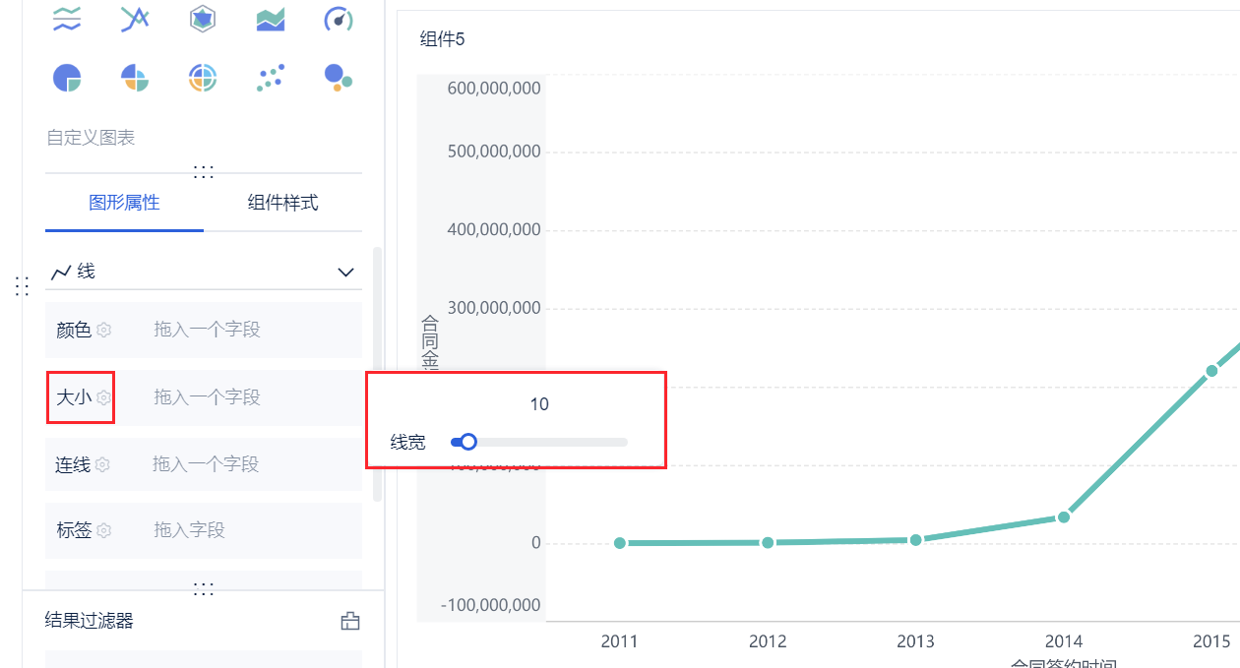Click the 2015 x-axis label

(x=1211, y=641)
